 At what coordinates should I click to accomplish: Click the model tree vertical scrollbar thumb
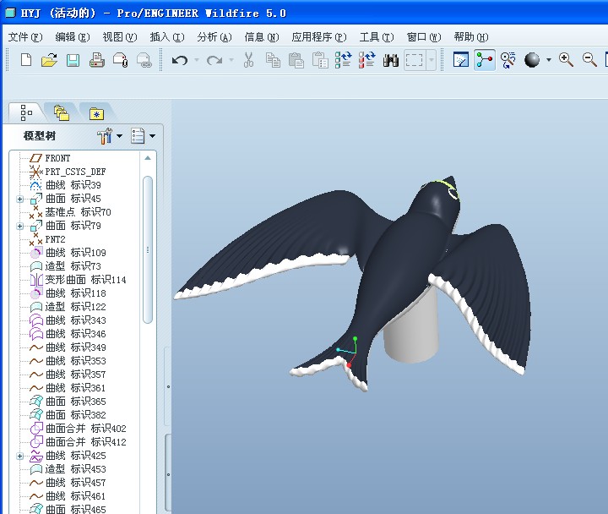pyautogui.click(x=147, y=249)
